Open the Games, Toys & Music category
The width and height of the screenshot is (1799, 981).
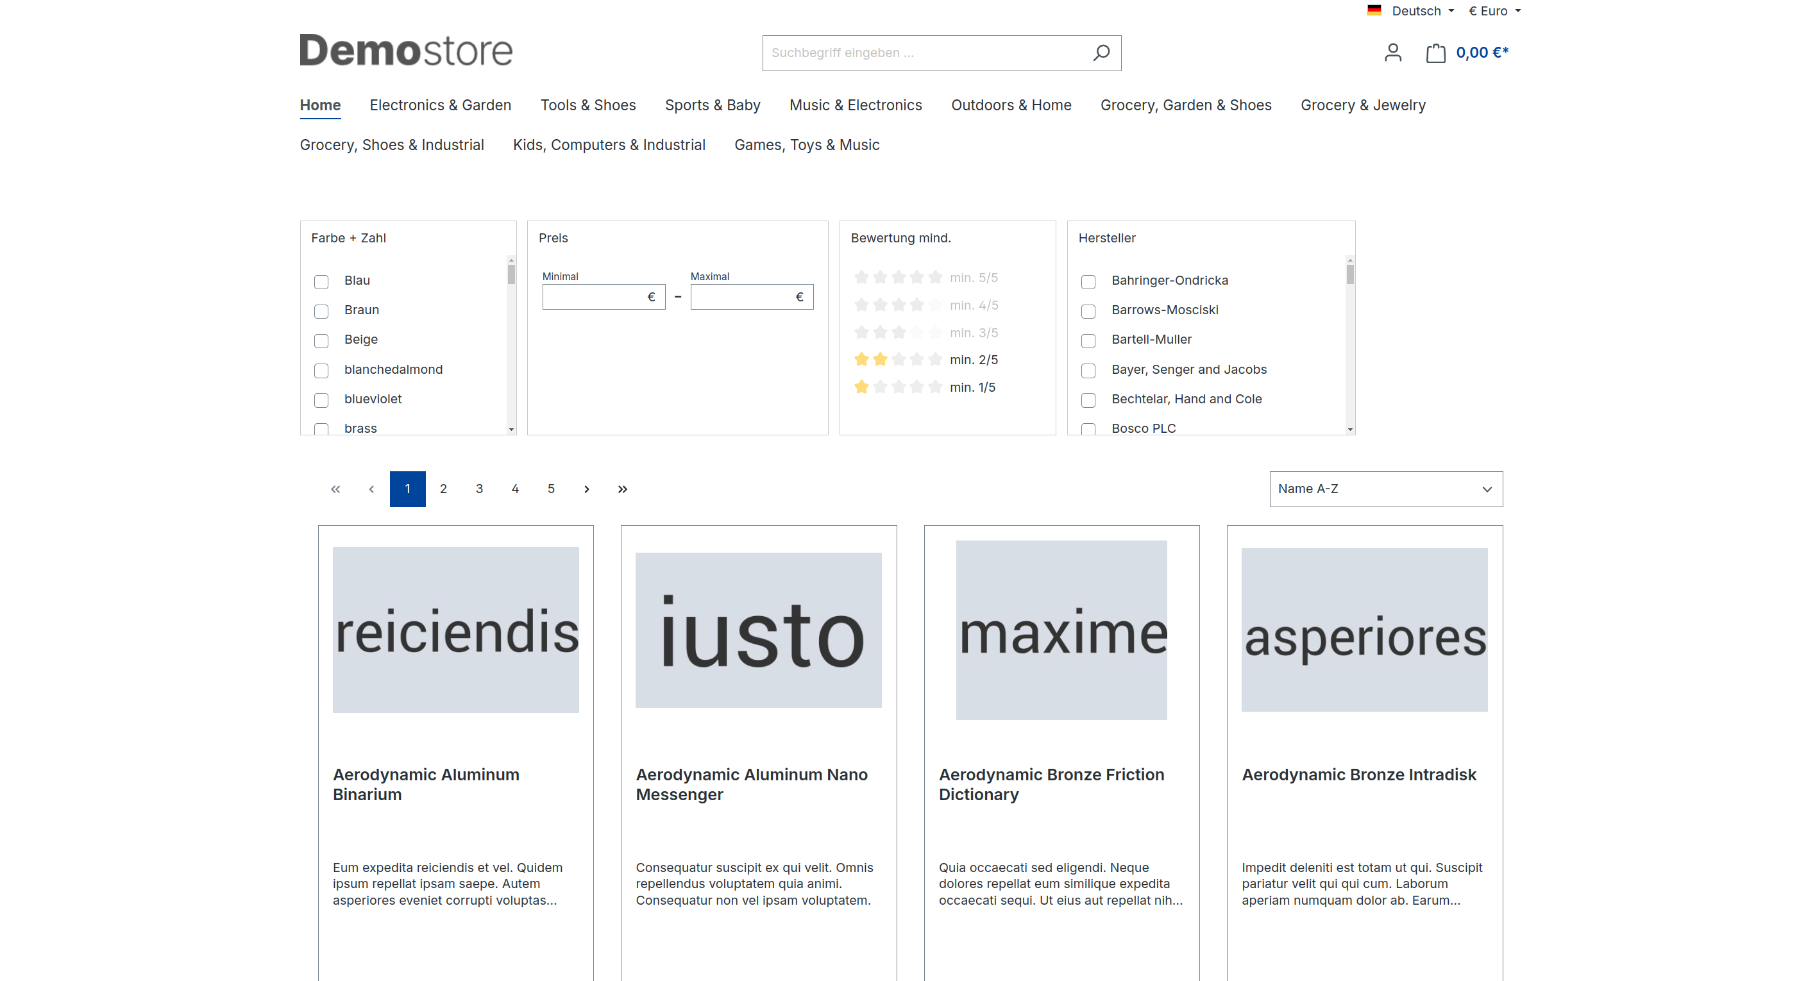click(x=807, y=144)
